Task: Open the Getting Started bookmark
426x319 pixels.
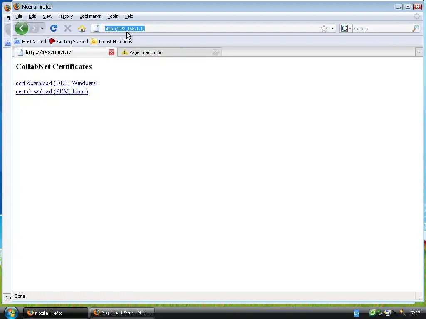Action: pyautogui.click(x=69, y=42)
